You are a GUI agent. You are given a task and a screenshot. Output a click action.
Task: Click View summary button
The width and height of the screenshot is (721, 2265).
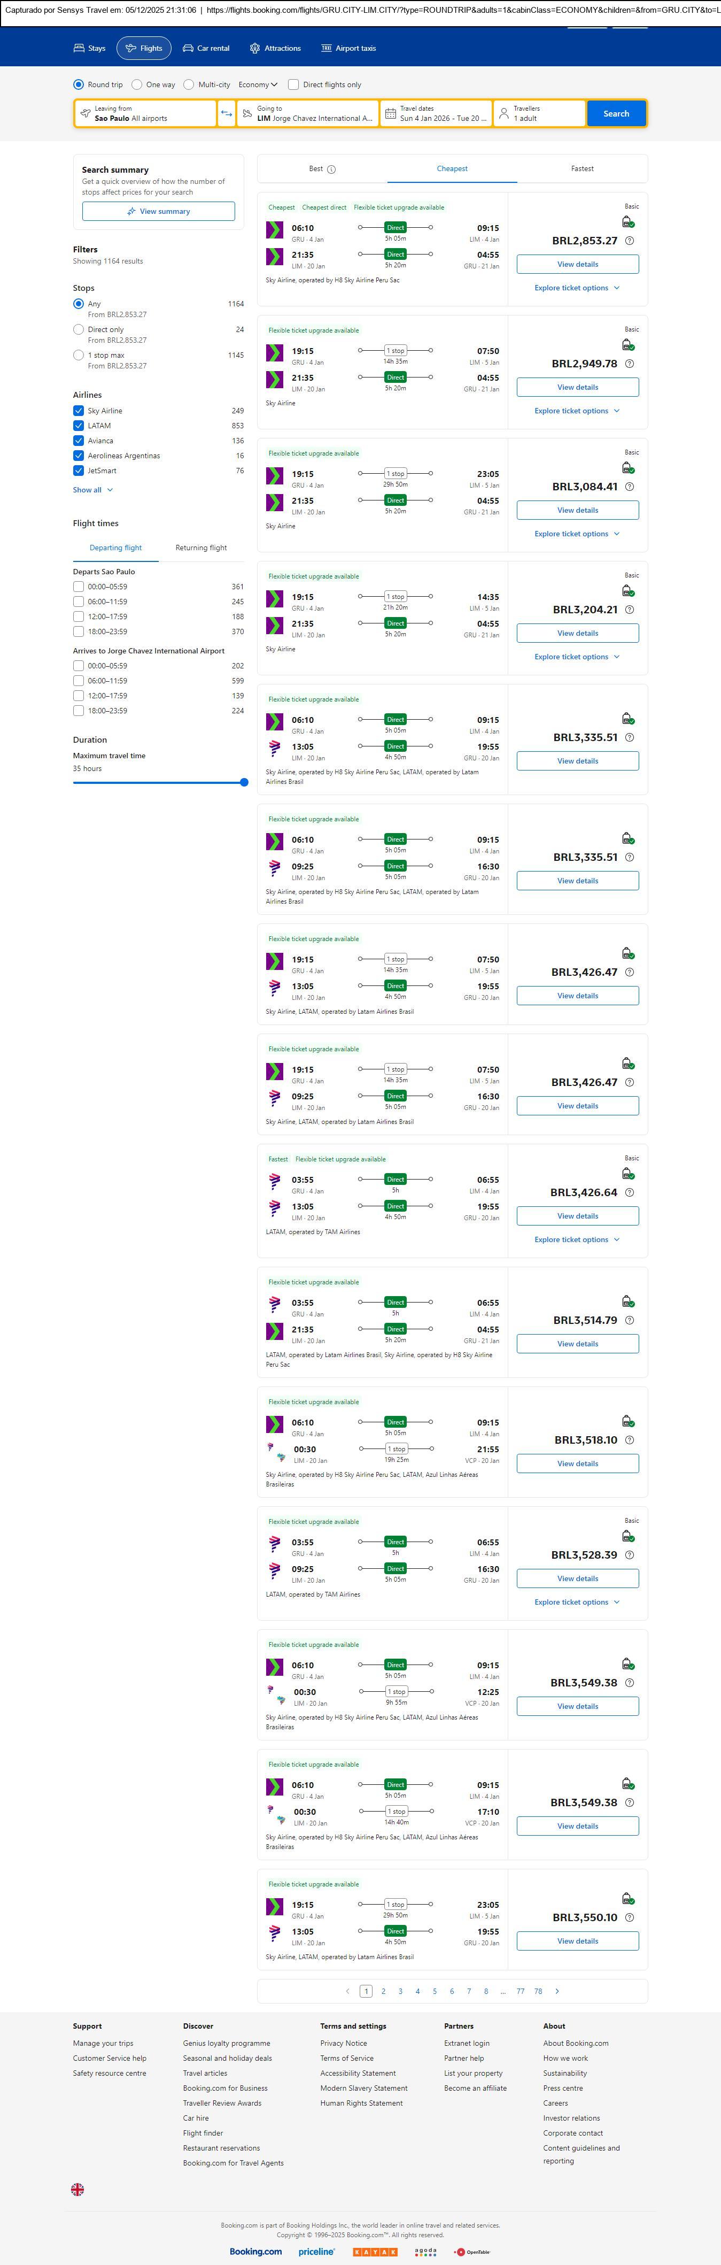click(x=158, y=211)
